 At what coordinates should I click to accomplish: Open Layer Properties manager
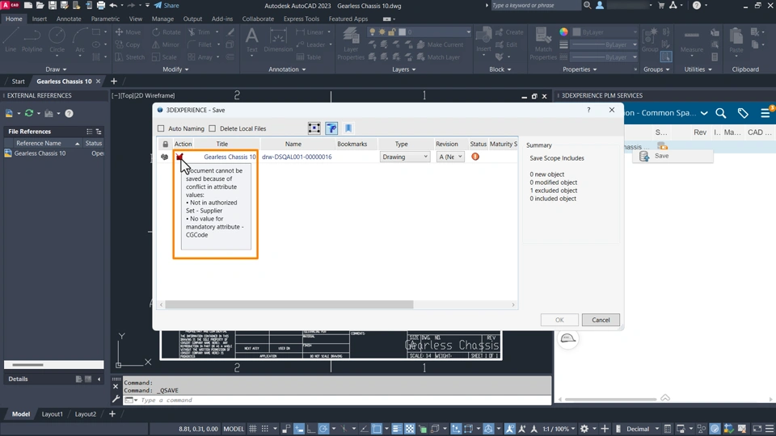351,44
